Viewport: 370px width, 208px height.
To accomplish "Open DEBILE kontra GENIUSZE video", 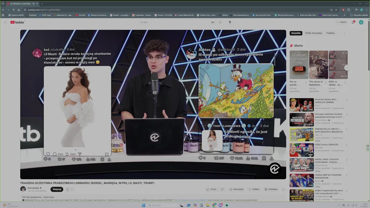I will click(301, 150).
